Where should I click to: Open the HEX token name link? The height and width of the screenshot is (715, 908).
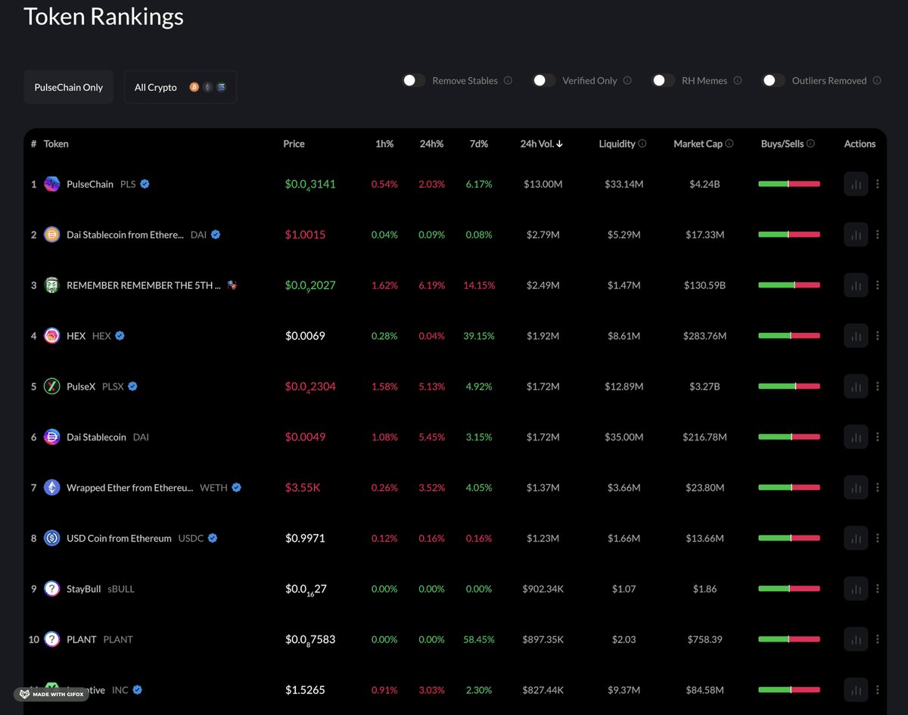76,336
